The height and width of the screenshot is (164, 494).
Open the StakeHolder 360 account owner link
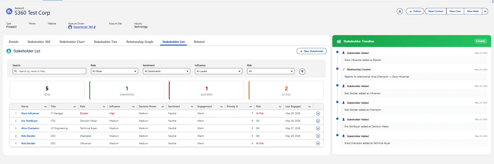pos(83,27)
